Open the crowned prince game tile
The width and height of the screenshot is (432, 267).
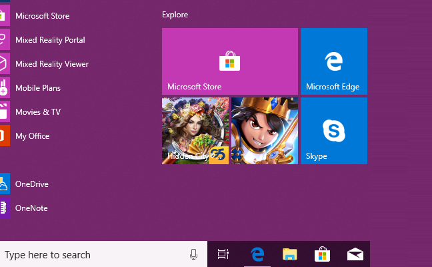[265, 131]
